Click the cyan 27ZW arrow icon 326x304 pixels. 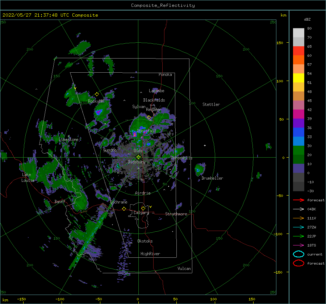[298, 227]
